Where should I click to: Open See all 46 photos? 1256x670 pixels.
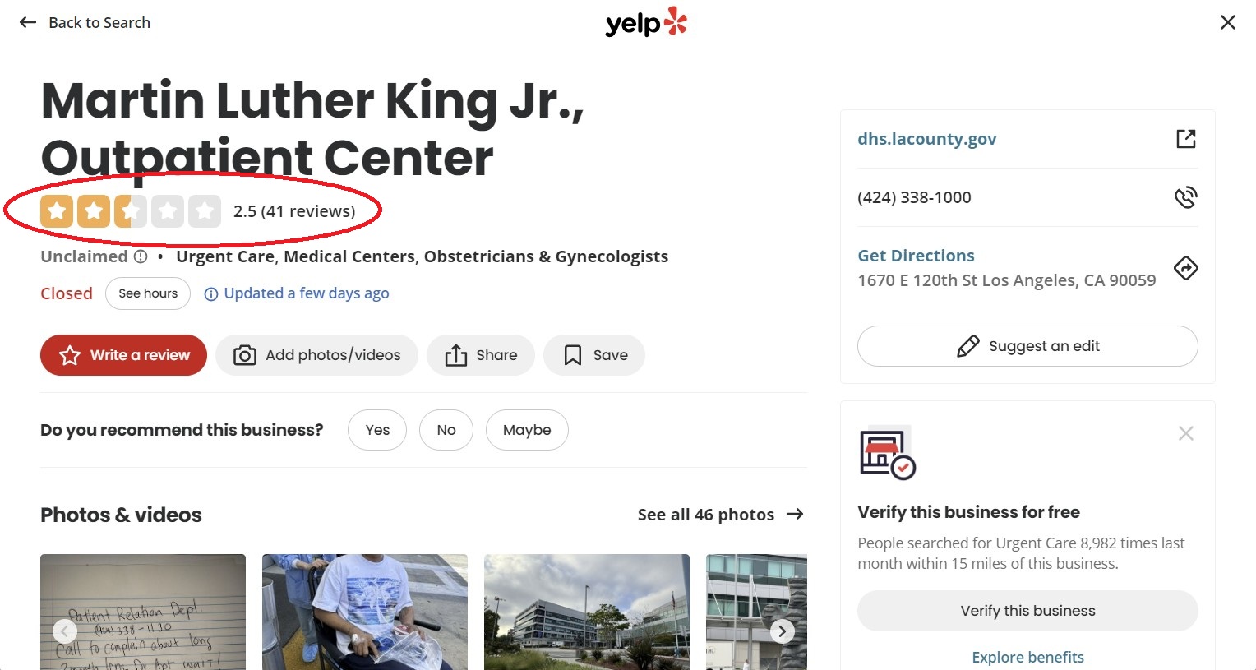[x=720, y=515]
